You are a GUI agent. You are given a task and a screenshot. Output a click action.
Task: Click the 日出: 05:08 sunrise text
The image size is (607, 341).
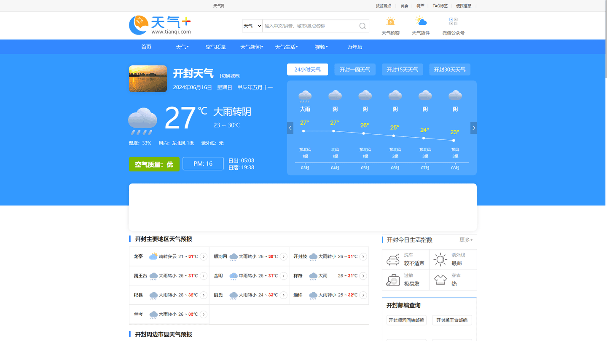click(241, 160)
